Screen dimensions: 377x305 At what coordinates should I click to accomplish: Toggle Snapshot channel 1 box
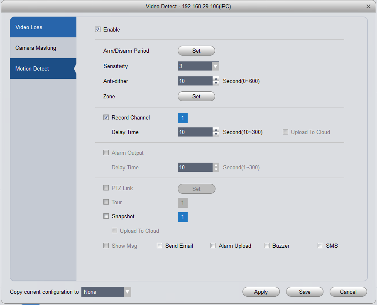point(183,217)
